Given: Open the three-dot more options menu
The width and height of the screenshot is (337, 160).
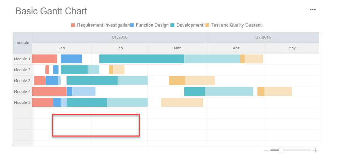Looking at the screenshot, I should coord(312,10).
